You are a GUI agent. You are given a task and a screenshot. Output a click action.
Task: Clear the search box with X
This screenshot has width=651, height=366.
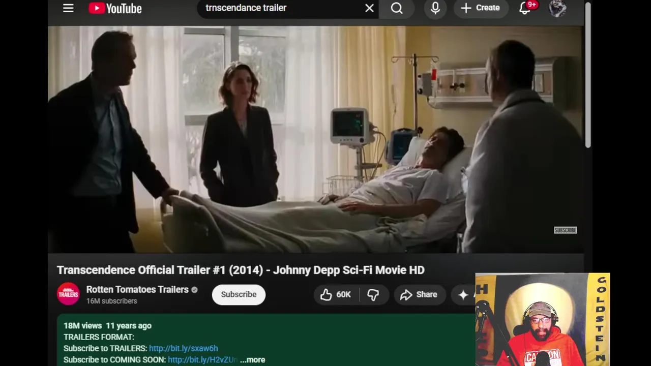point(369,8)
